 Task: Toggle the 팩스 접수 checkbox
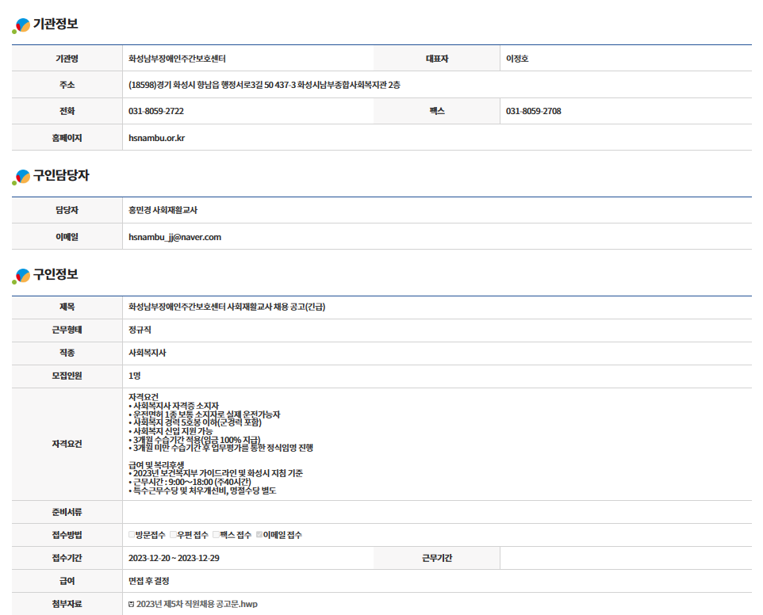pyautogui.click(x=216, y=535)
